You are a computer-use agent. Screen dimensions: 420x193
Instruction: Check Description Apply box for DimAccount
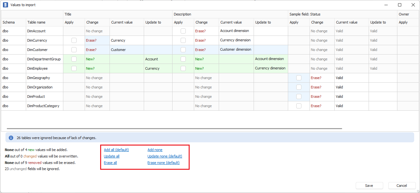coord(183,31)
